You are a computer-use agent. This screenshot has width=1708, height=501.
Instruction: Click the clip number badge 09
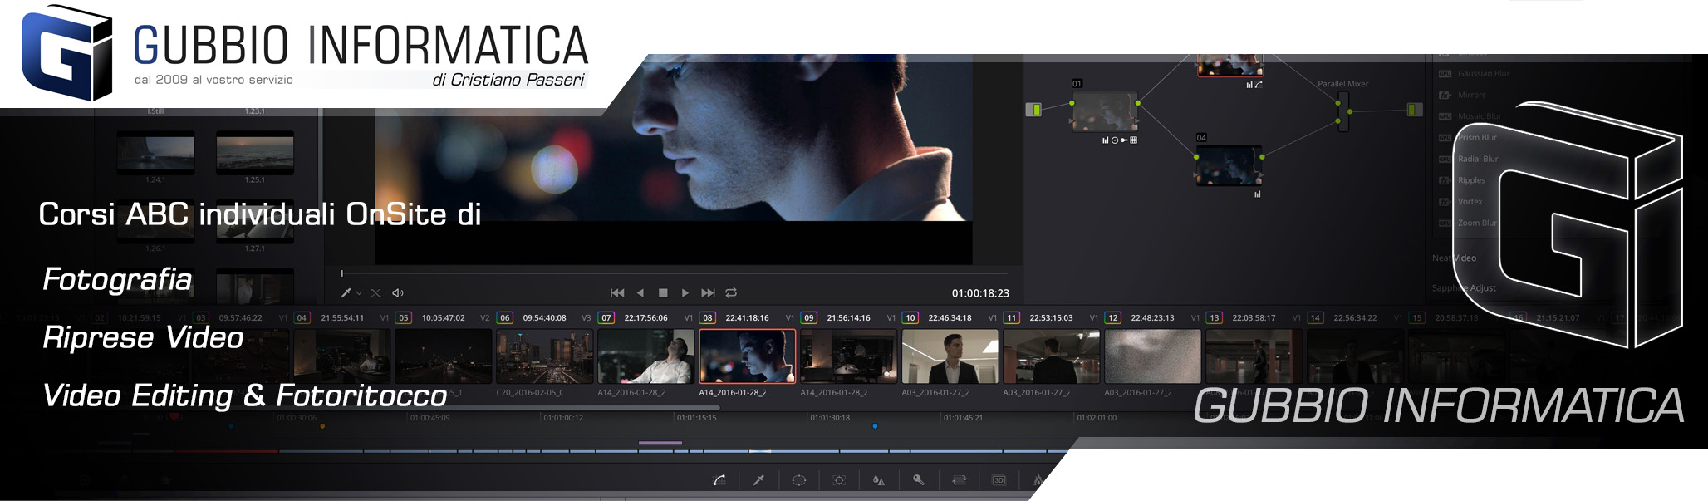point(808,318)
